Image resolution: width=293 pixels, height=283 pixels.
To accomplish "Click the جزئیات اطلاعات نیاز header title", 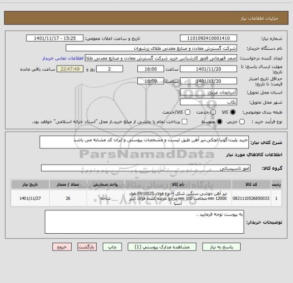I will point(259,18).
